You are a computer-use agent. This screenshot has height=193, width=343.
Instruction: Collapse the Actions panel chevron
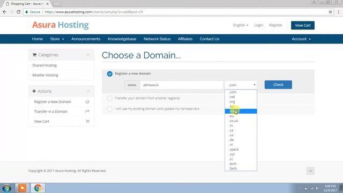[x=88, y=91]
